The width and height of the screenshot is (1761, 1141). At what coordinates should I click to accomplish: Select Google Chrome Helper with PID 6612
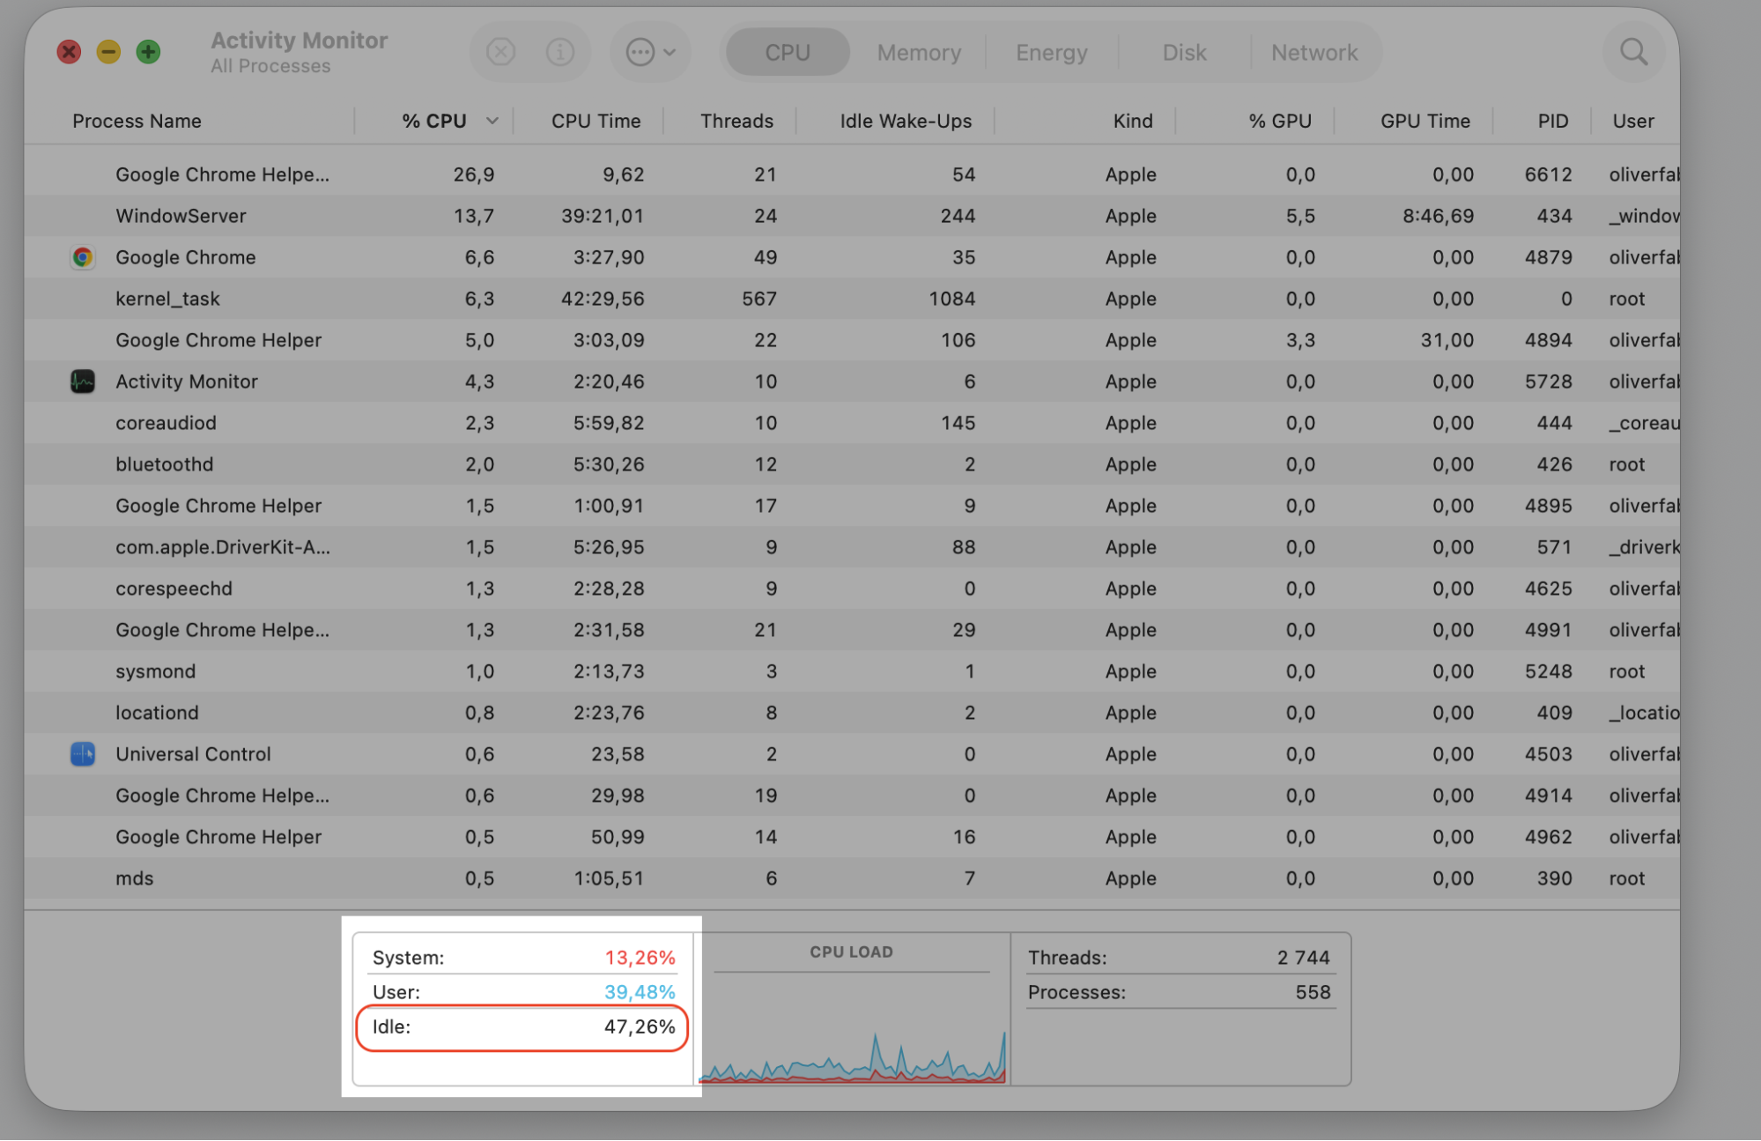click(x=852, y=174)
